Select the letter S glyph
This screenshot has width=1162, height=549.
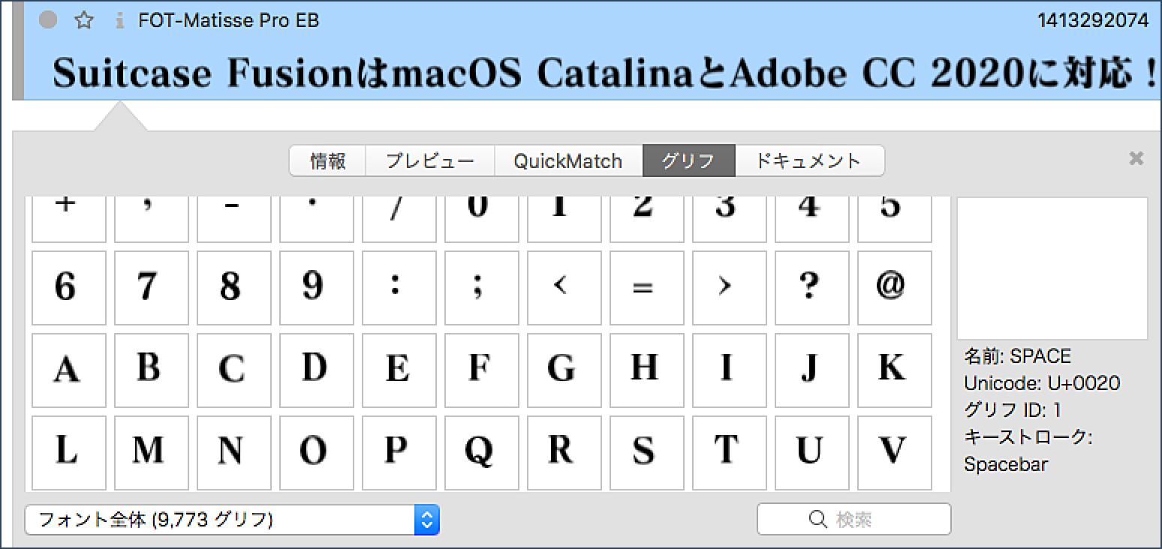647,453
